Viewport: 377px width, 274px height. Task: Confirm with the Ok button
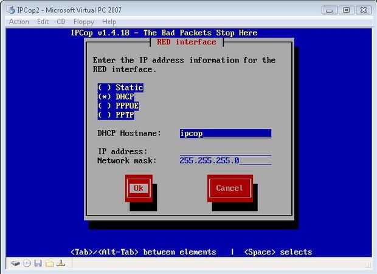pyautogui.click(x=139, y=188)
